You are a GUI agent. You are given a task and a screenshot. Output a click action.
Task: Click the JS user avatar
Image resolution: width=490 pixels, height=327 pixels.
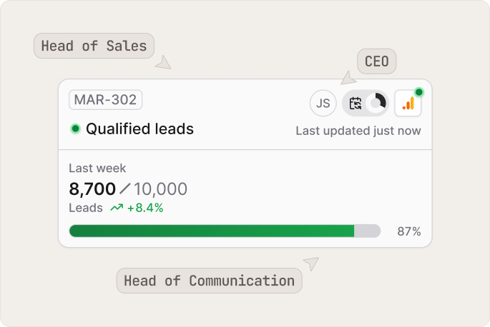tap(323, 103)
